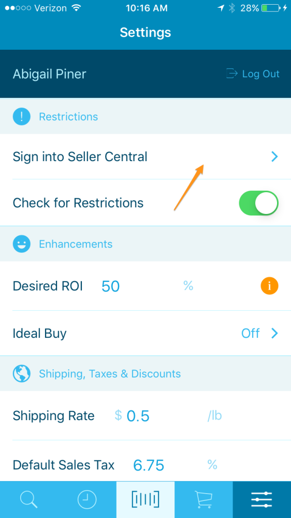This screenshot has width=291, height=518.
Task: Expand Sign into Seller Central chevron
Action: tap(274, 157)
